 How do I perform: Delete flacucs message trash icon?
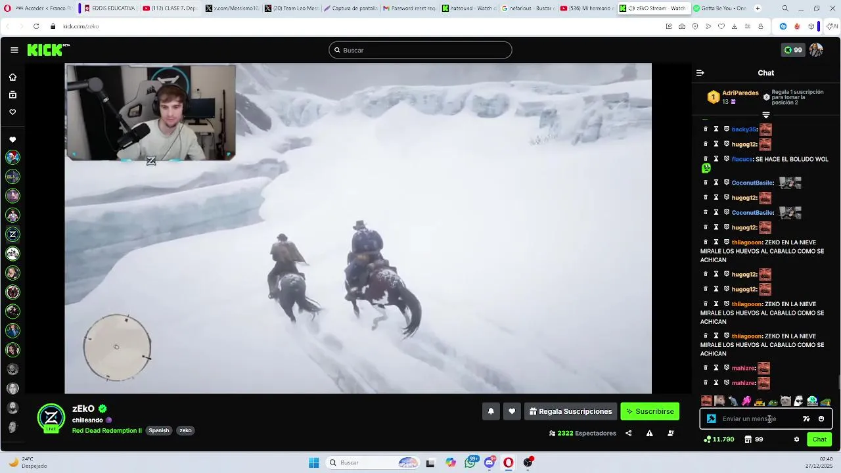(x=706, y=159)
